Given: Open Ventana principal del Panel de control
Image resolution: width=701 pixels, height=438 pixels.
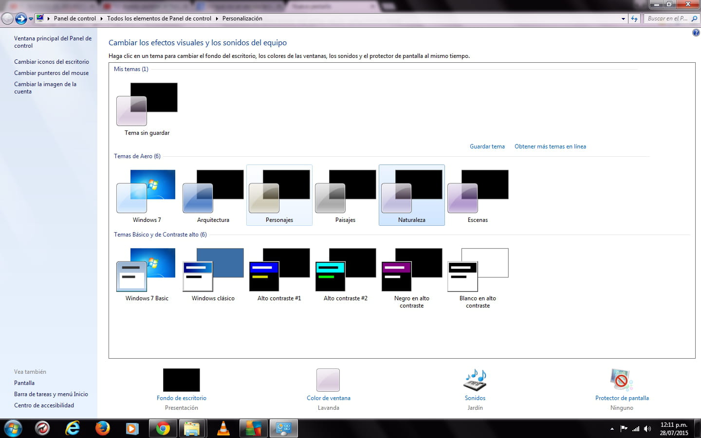Looking at the screenshot, I should tap(53, 42).
